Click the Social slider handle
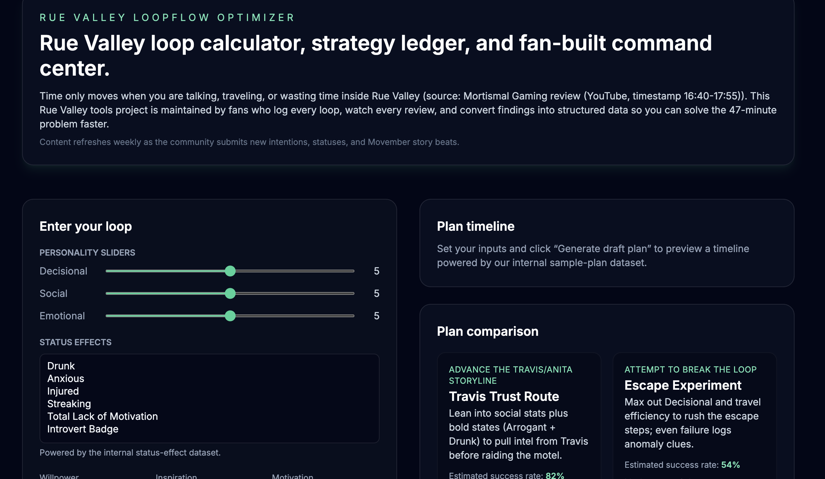This screenshot has height=479, width=825. 231,293
